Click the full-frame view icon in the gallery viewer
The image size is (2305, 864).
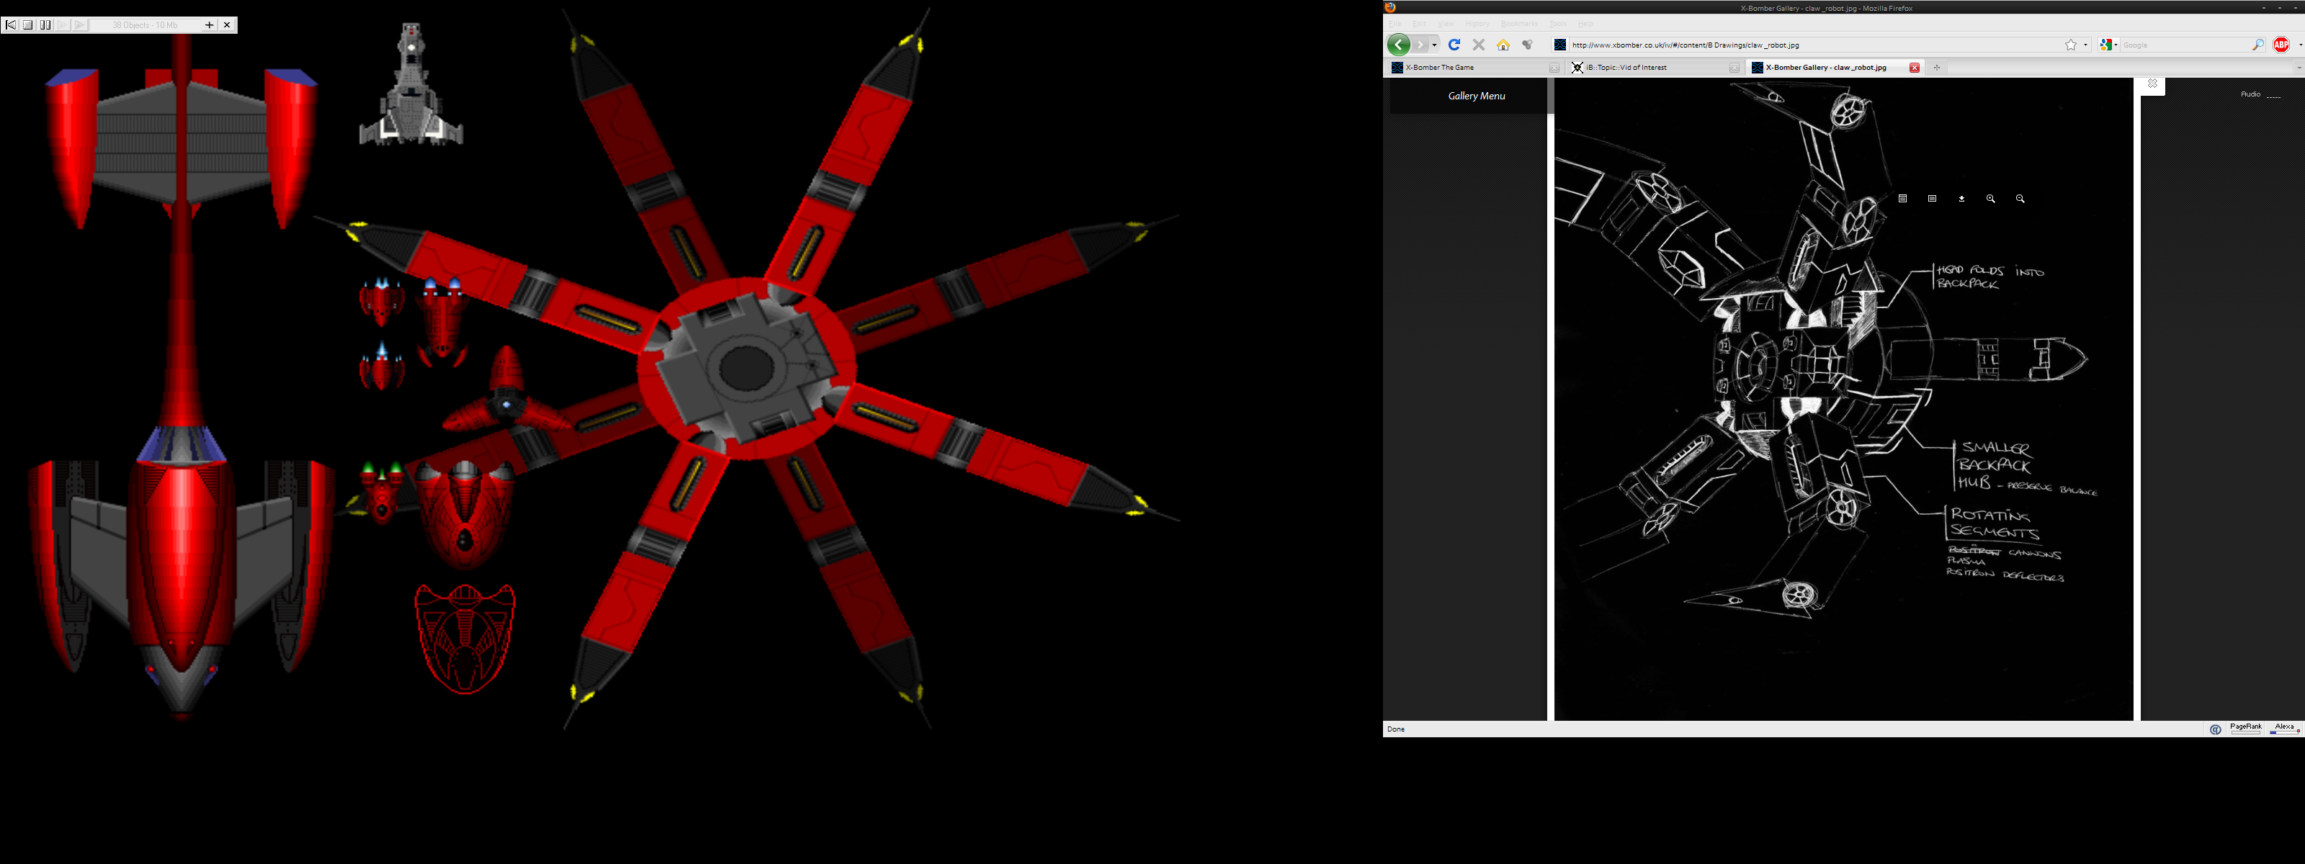[x=1932, y=199]
